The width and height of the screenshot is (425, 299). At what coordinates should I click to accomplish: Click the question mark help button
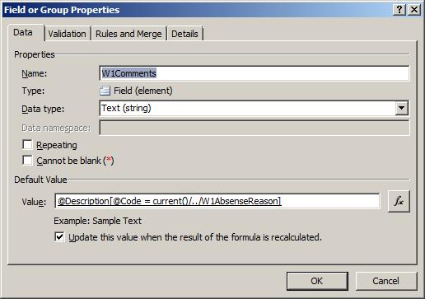click(x=399, y=10)
